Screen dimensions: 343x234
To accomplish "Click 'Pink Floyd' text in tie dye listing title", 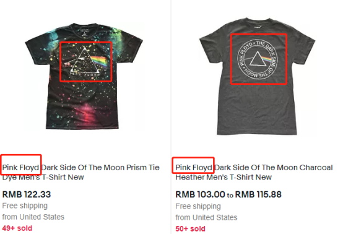I will tap(20, 168).
